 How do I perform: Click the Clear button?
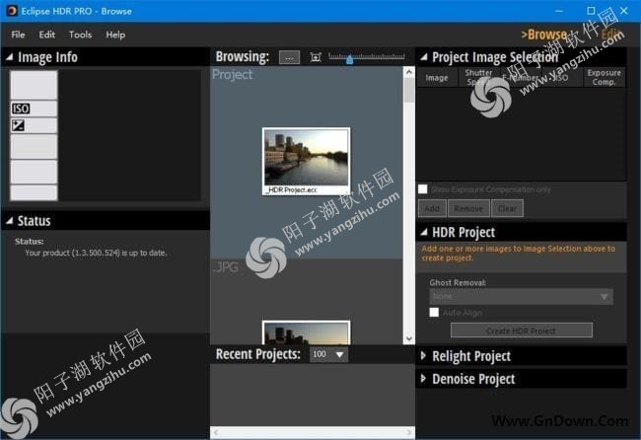[507, 208]
